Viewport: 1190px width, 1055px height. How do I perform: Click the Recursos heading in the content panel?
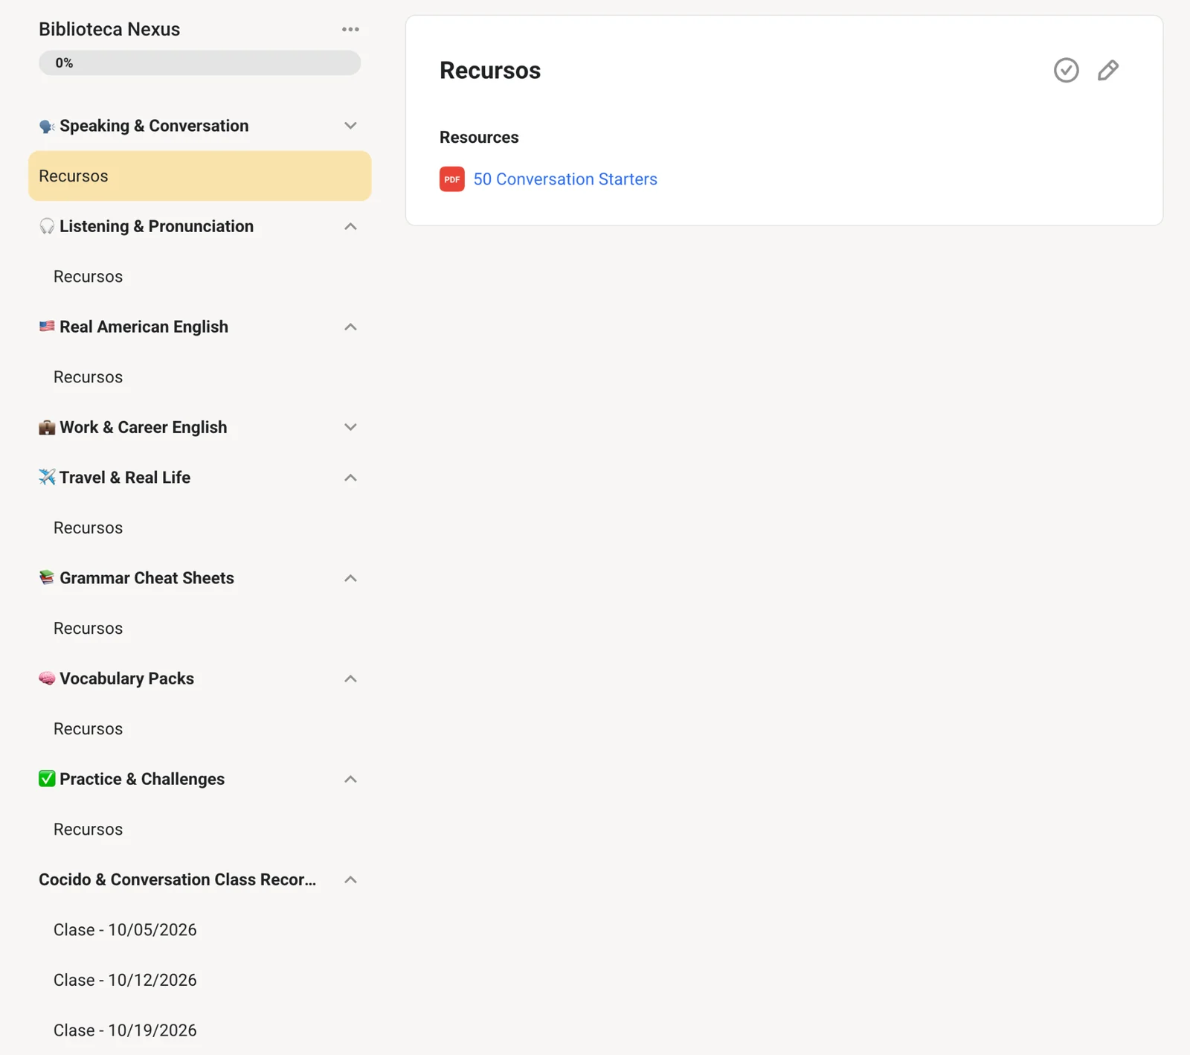coord(490,70)
